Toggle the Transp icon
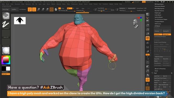Image resolution: width=174 pixels, height=98 pixels. point(148,84)
